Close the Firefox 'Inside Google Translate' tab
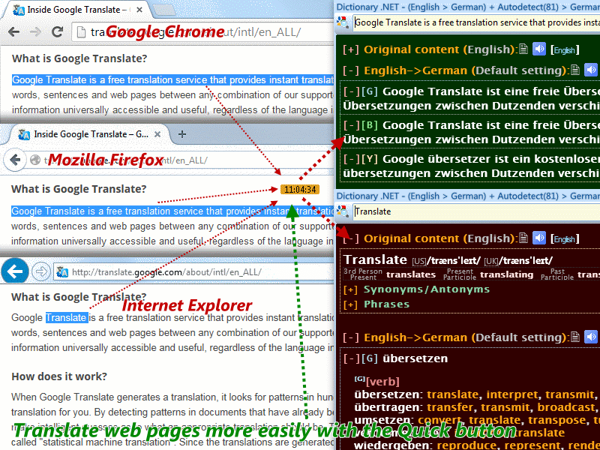The width and height of the screenshot is (600, 450). [157, 134]
